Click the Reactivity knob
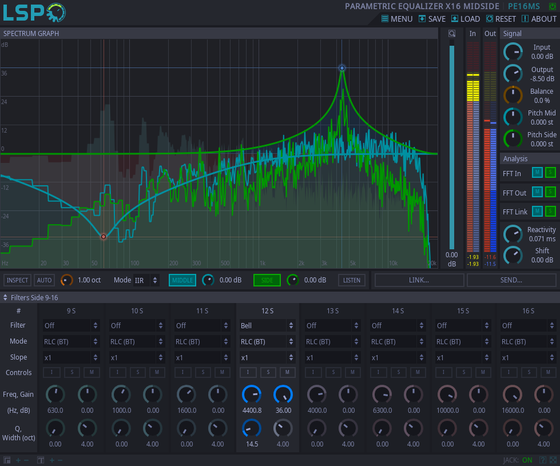Image resolution: width=560 pixels, height=466 pixels. point(513,234)
